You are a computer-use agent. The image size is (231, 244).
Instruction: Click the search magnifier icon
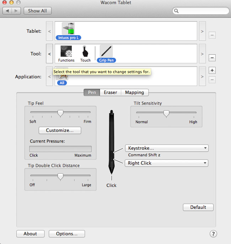[176, 11]
